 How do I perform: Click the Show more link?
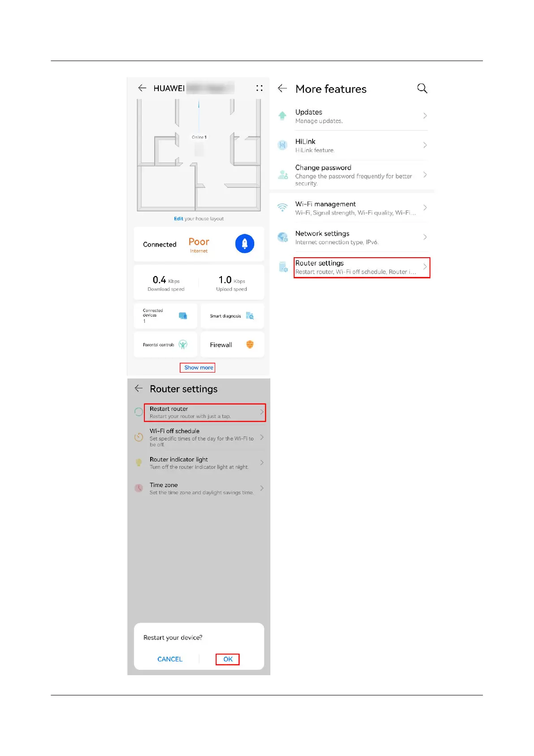click(x=198, y=368)
